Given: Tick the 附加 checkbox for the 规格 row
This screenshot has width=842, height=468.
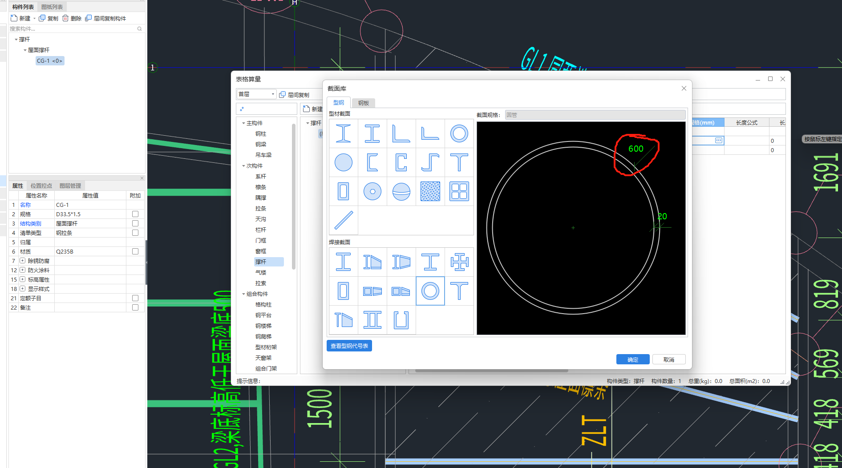Looking at the screenshot, I should coord(135,214).
